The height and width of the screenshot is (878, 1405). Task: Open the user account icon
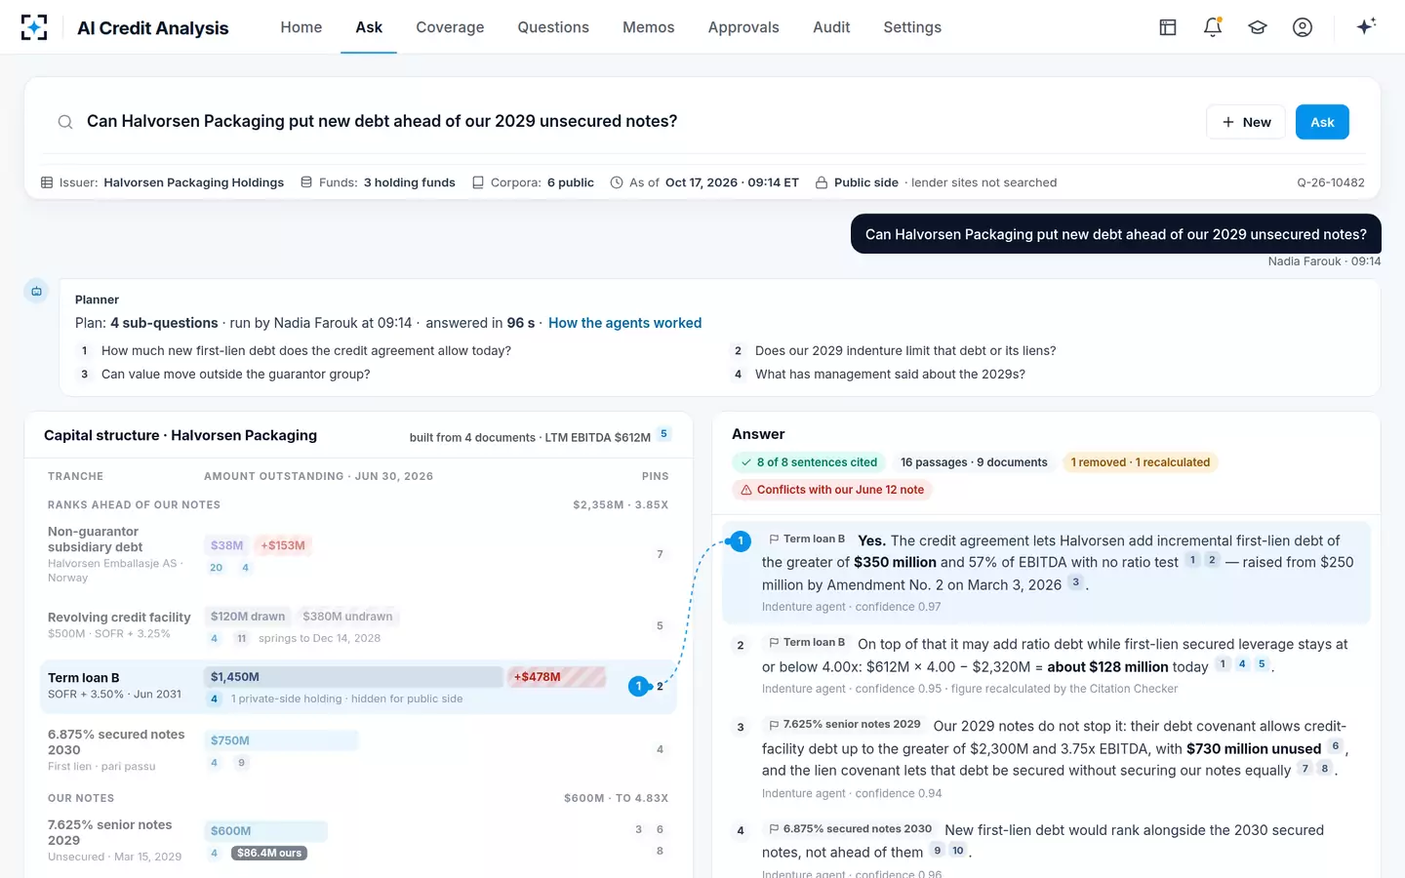click(1303, 27)
